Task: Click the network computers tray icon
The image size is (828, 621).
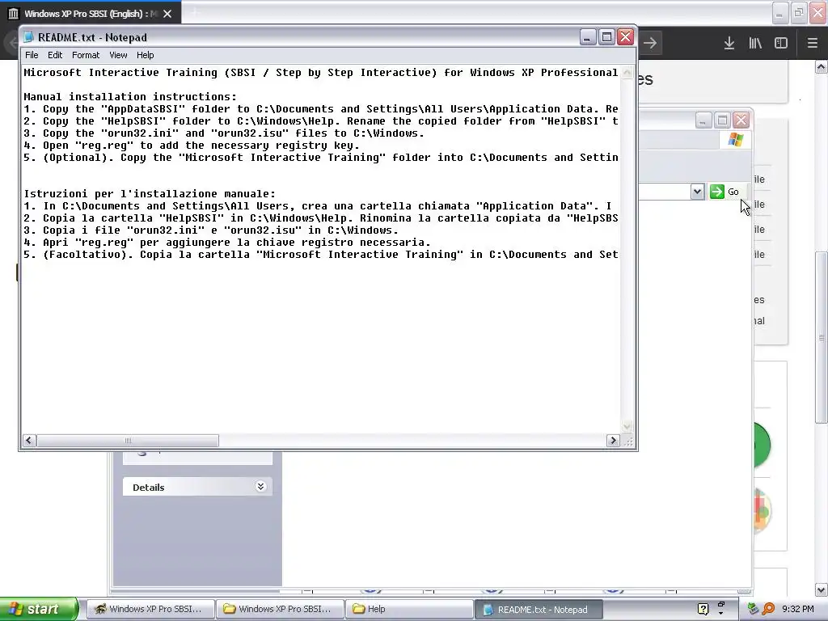Action: (754, 609)
